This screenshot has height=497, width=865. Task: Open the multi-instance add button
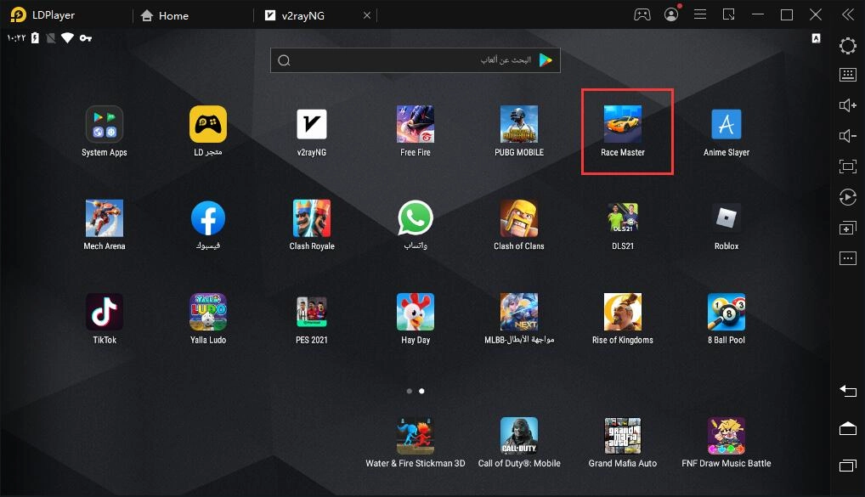pos(848,228)
